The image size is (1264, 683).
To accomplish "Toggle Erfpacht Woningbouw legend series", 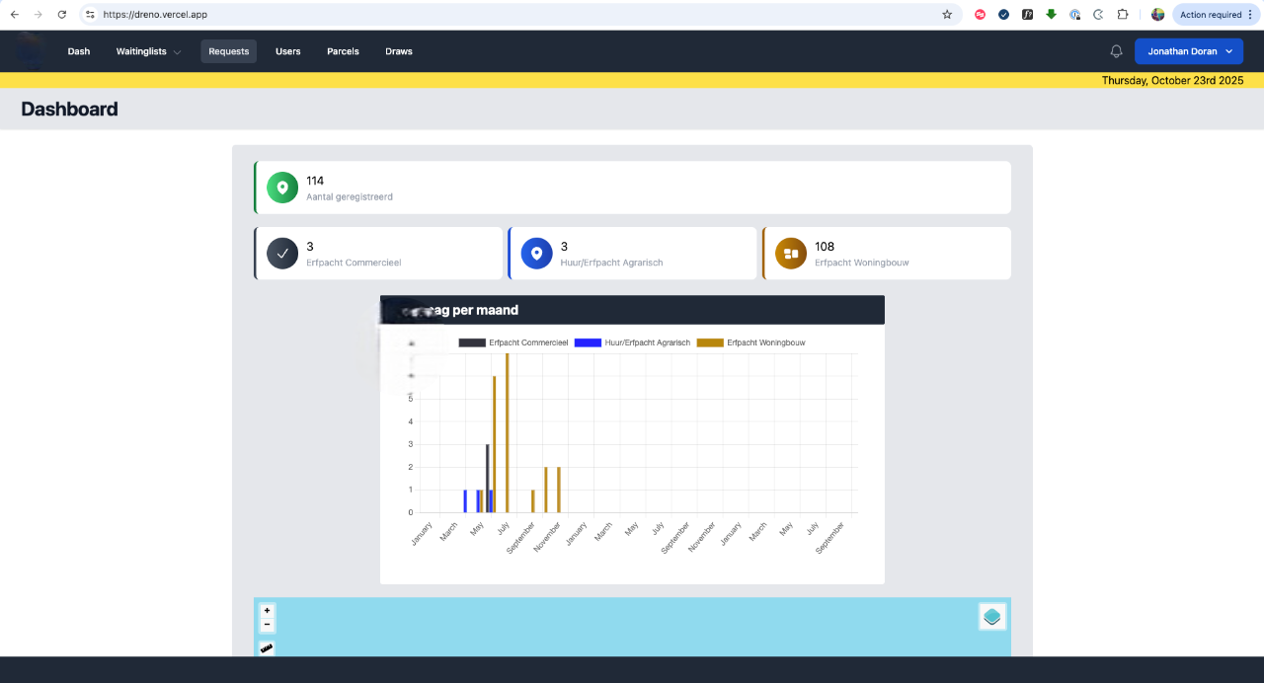I will [x=750, y=342].
